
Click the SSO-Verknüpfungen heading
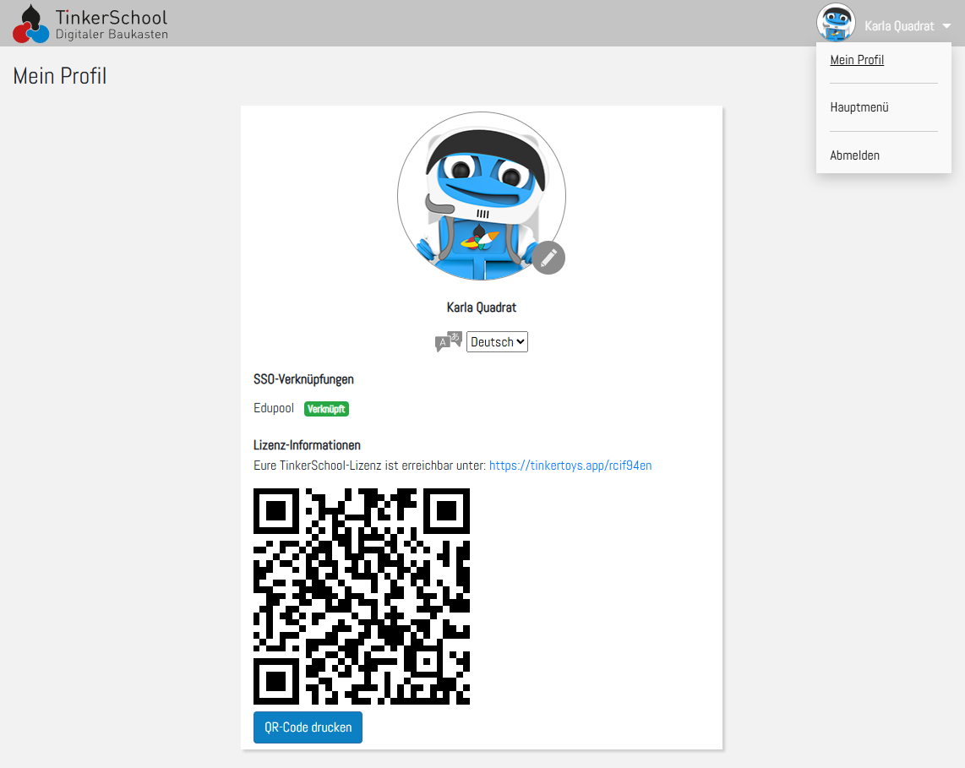click(x=303, y=379)
